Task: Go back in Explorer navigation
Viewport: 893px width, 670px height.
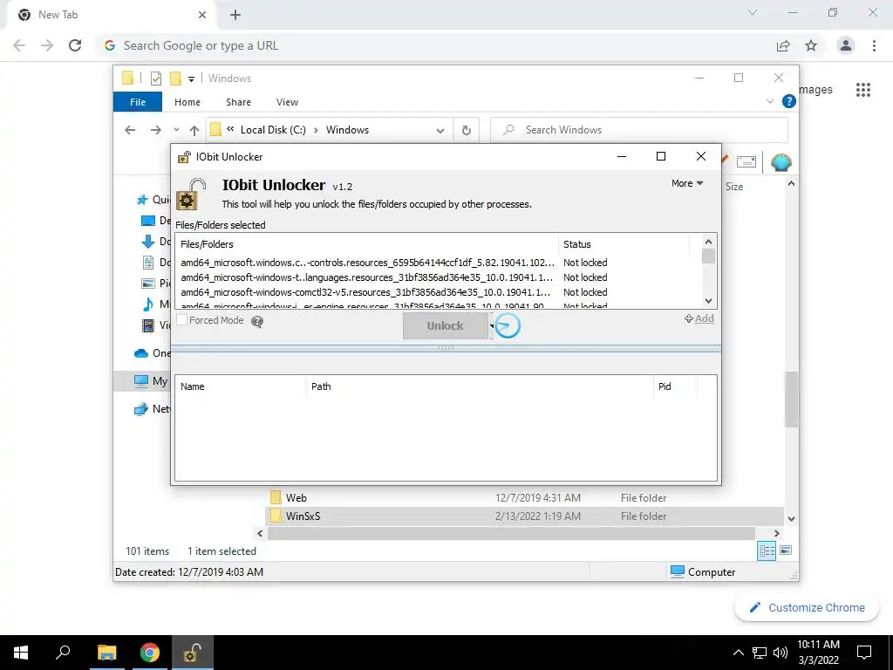Action: coord(130,130)
